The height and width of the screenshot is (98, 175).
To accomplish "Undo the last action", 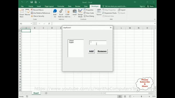I will [22, 2].
